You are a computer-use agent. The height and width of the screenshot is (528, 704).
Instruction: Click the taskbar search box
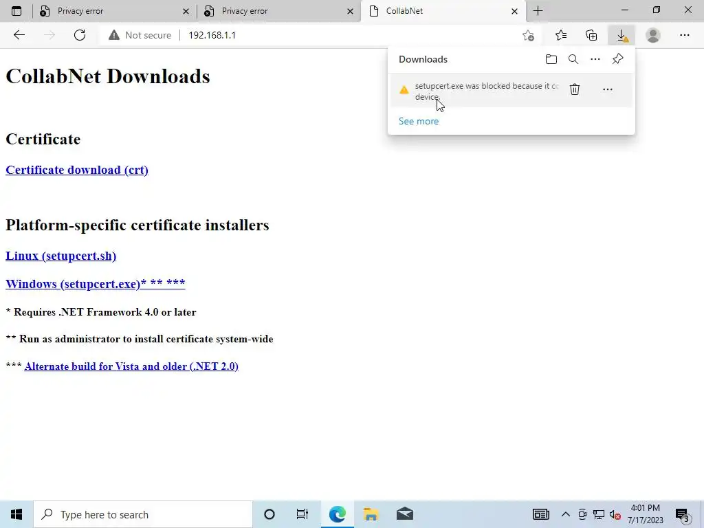pyautogui.click(x=143, y=514)
